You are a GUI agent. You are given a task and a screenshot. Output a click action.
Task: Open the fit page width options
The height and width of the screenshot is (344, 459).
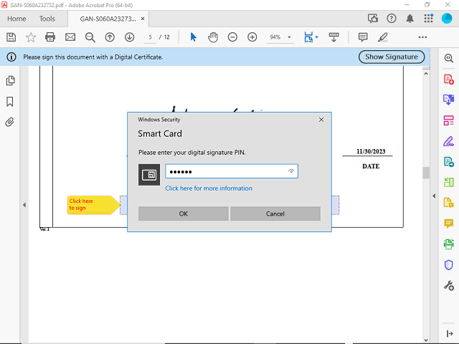click(311, 37)
